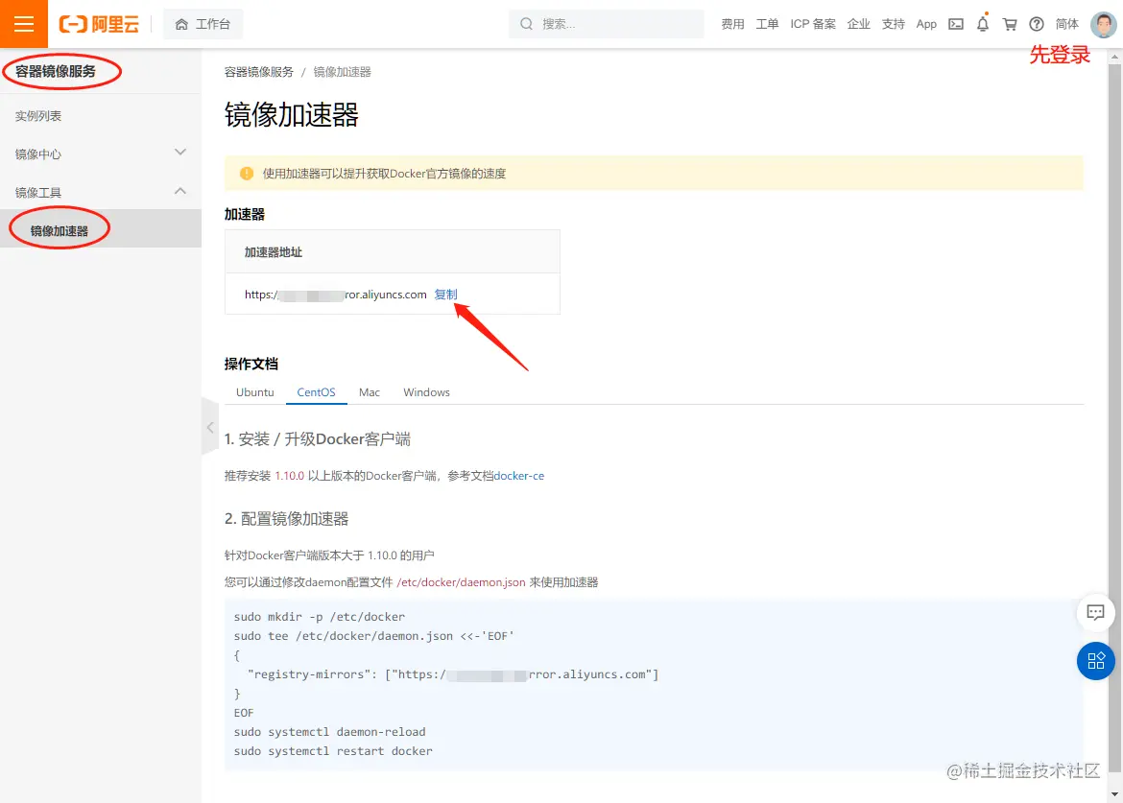Screen dimensions: 1123x803
Task: Collapse the sidebar with the arrow handle
Action: coord(210,427)
